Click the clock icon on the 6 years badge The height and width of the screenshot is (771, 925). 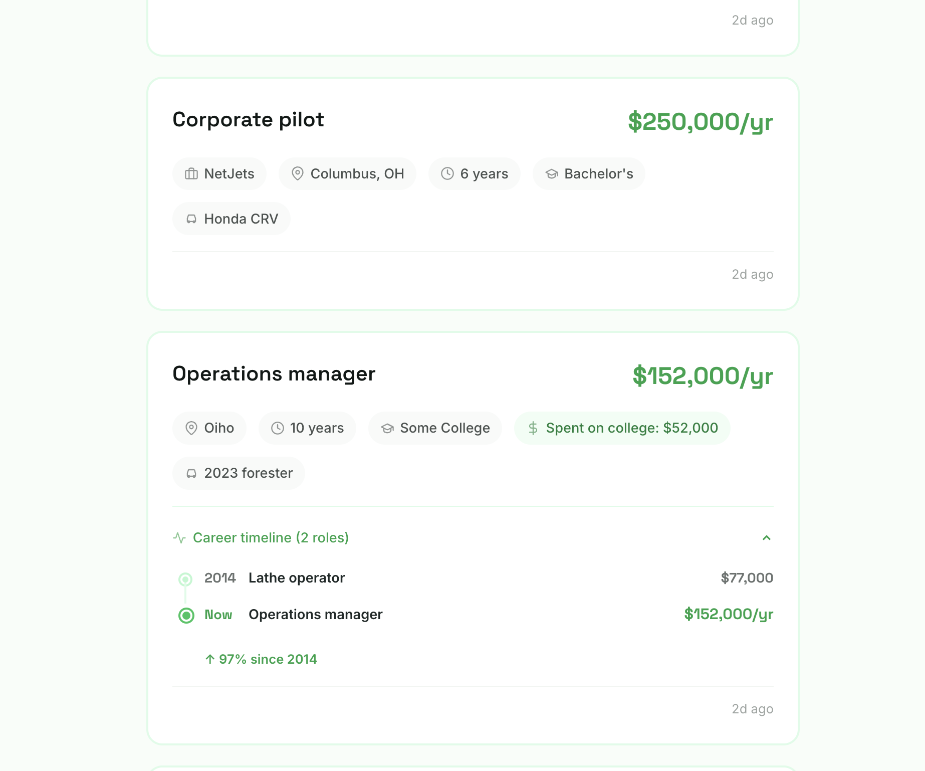point(447,173)
